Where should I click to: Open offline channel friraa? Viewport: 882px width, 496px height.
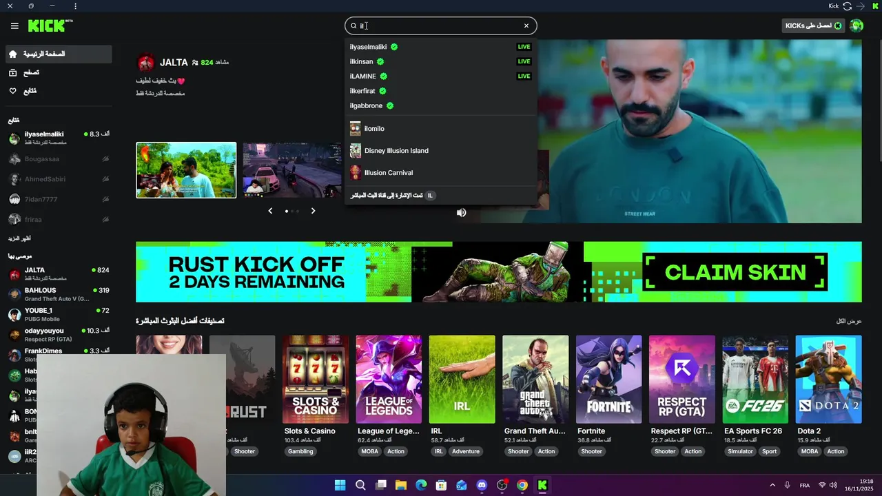point(59,219)
